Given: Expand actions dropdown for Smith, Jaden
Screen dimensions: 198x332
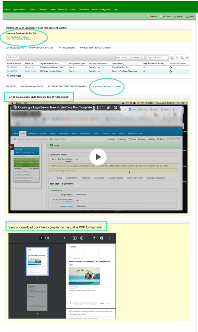Looking at the screenshot, I should [x=171, y=71].
